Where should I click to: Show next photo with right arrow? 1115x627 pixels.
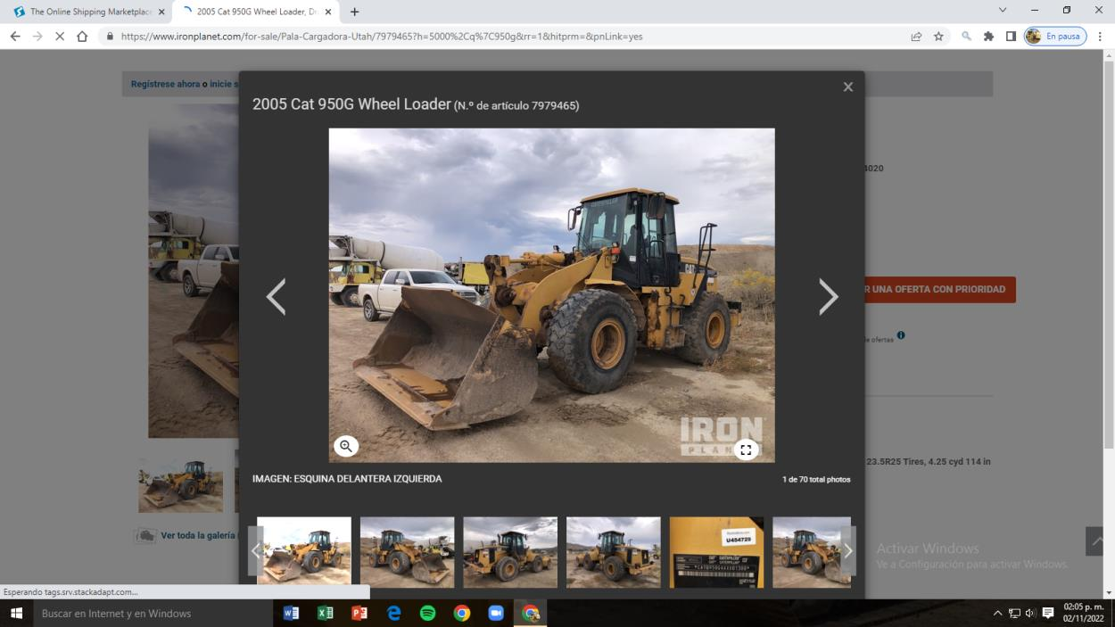(x=828, y=297)
